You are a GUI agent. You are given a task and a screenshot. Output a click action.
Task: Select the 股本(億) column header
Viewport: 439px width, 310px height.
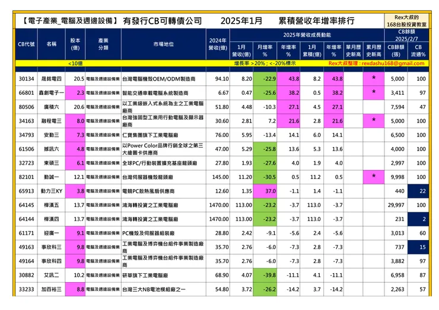75,44
